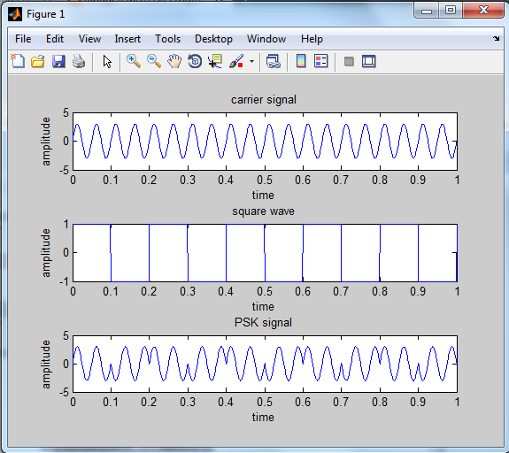The image size is (509, 453).
Task: Click inside the square wave axes
Action: tap(265, 253)
